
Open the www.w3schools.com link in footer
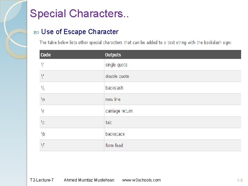141,180
